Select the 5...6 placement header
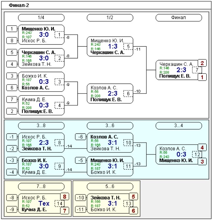Image resolution: width=212 pixels, height=220 pixels. [x=110, y=187]
